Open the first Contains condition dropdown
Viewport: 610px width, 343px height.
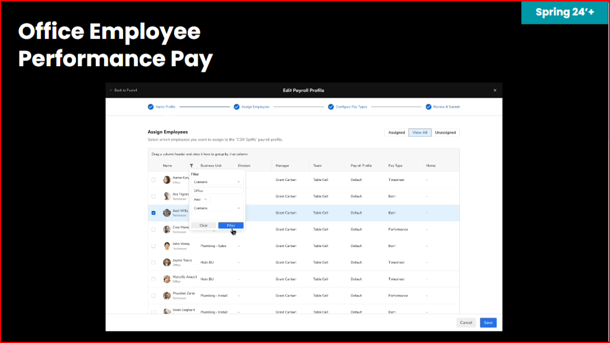(217, 182)
